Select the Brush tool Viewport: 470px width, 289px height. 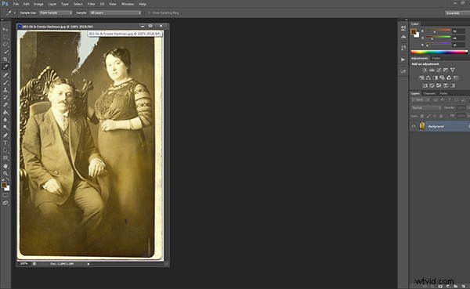click(x=5, y=82)
